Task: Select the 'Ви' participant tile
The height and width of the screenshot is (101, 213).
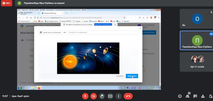Action: click(x=196, y=19)
